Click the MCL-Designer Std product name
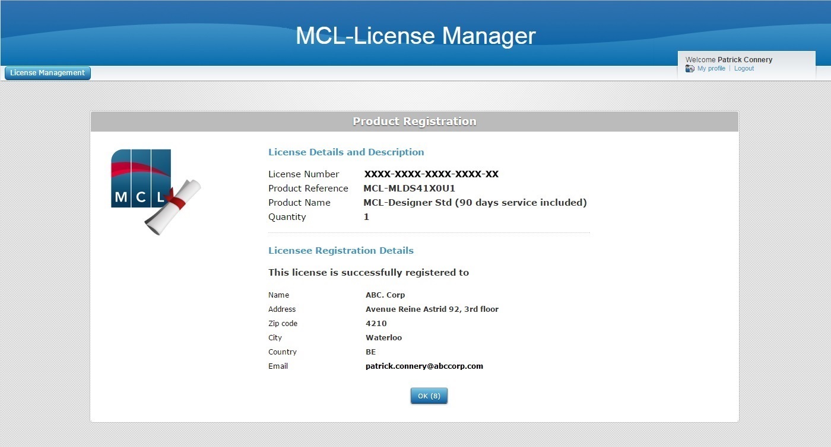The width and height of the screenshot is (831, 447). (x=475, y=203)
